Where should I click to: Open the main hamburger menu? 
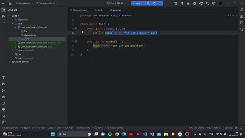click(10, 3)
